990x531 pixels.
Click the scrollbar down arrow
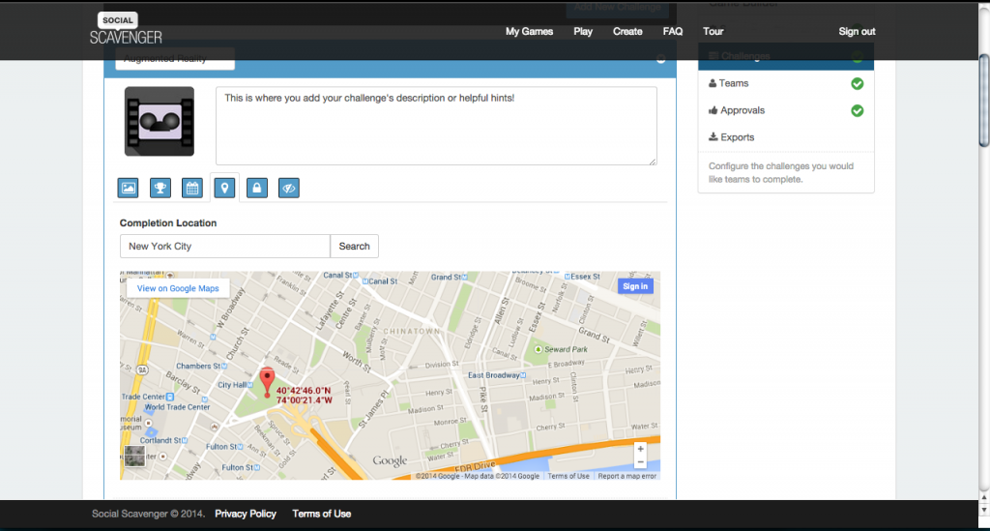point(983,510)
